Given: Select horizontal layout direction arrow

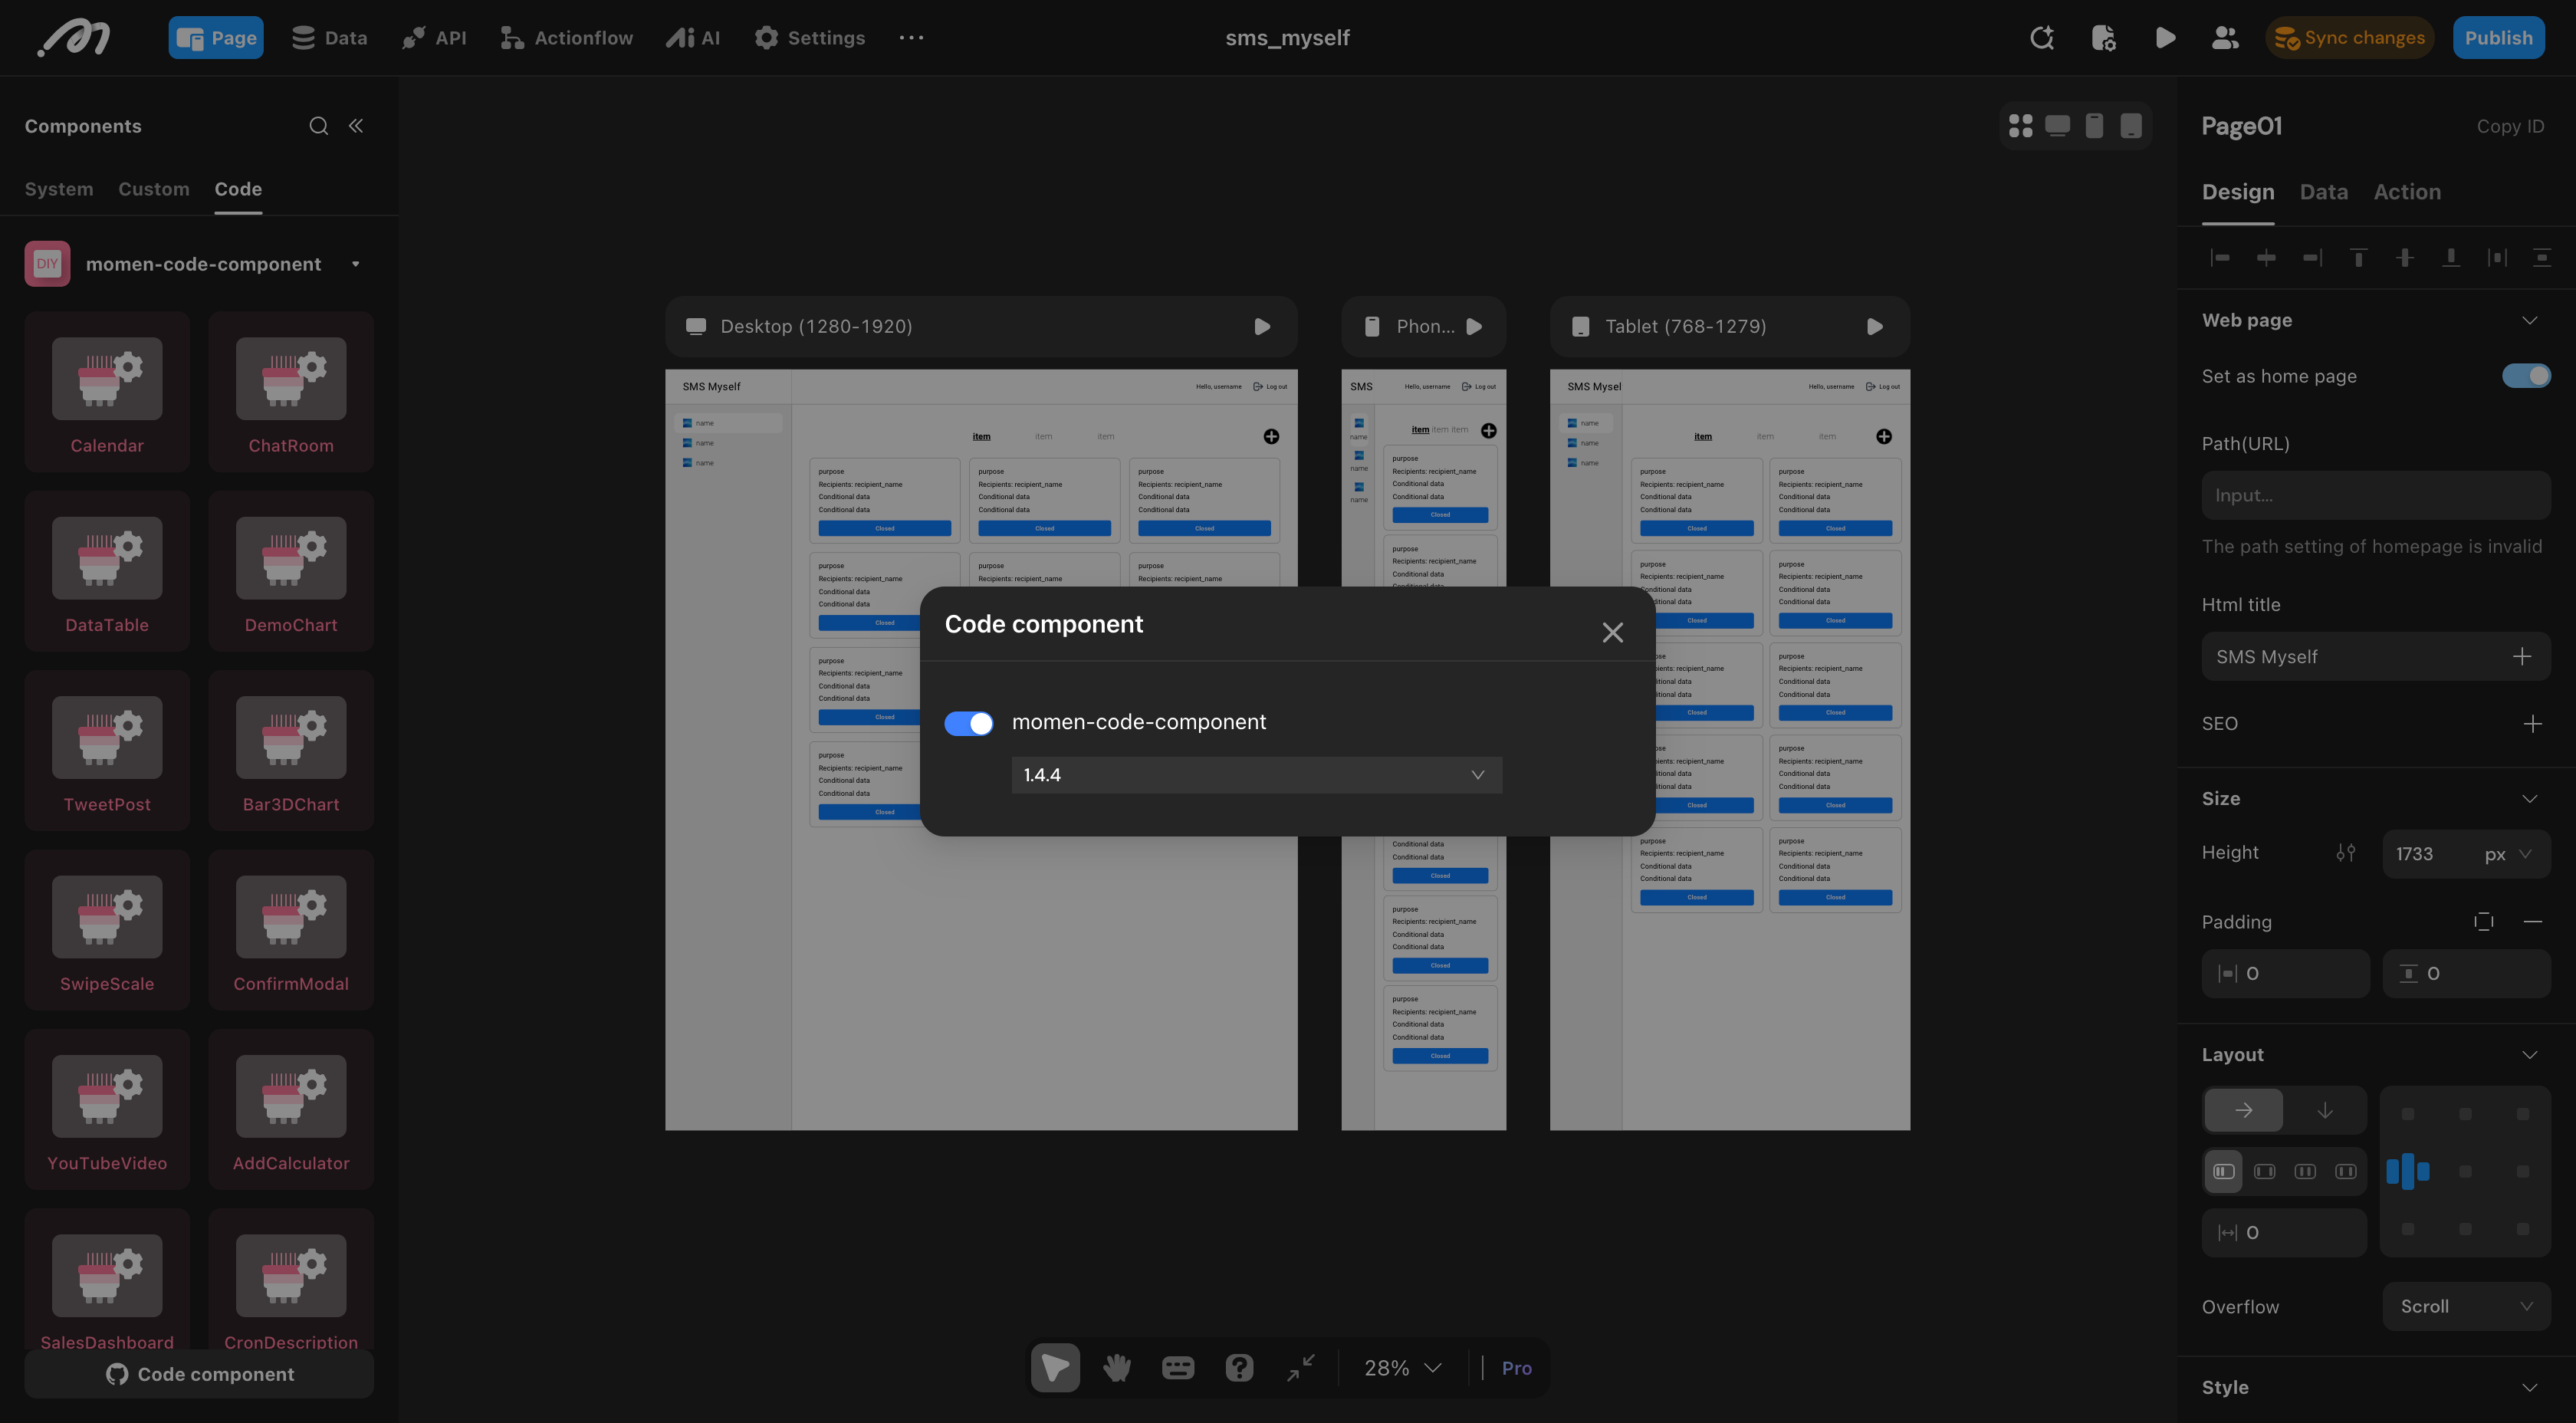Looking at the screenshot, I should tap(2243, 1110).
